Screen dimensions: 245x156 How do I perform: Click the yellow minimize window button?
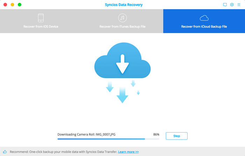coord(12,5)
